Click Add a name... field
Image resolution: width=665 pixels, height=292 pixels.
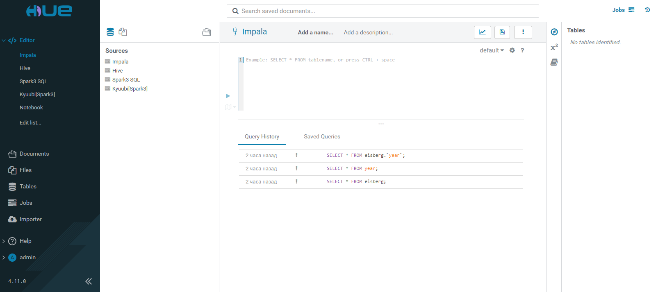click(x=315, y=32)
